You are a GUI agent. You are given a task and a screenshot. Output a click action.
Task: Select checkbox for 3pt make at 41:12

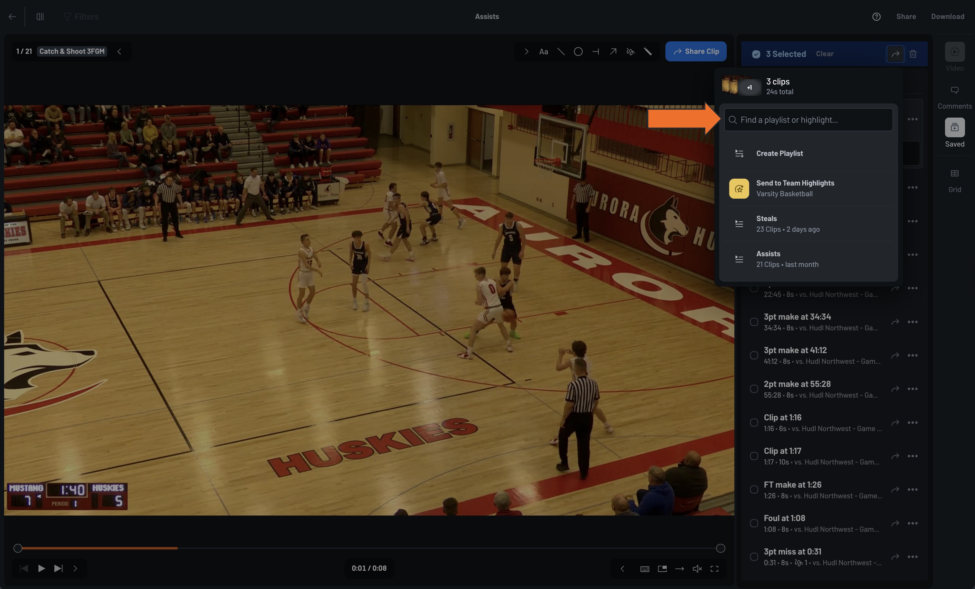[x=754, y=356]
